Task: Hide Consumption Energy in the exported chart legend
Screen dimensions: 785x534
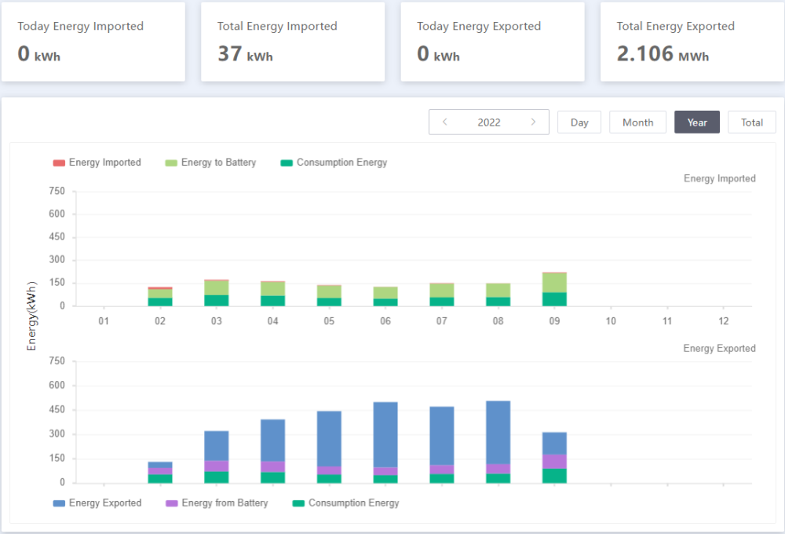Action: (346, 503)
